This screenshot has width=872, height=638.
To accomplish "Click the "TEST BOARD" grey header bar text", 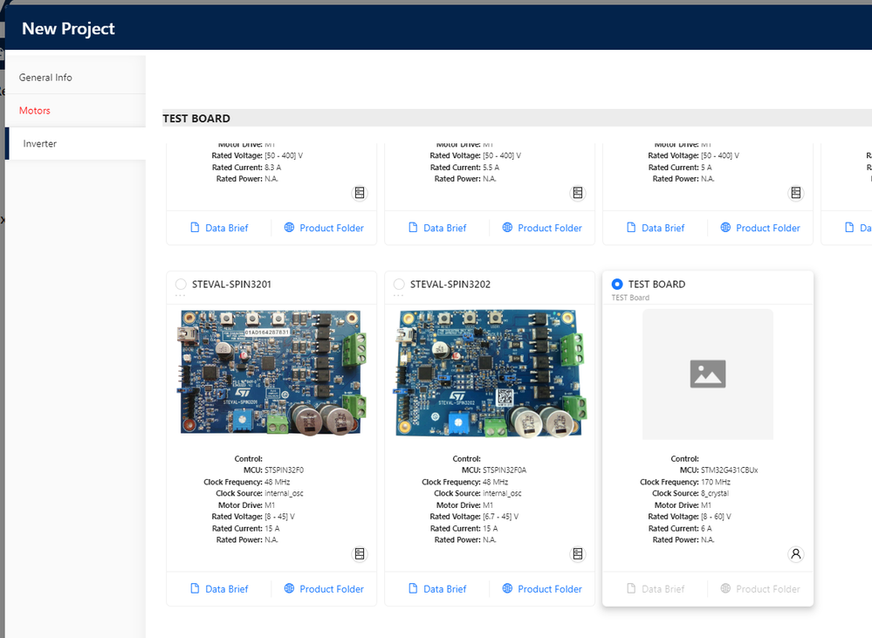I will tap(196, 119).
